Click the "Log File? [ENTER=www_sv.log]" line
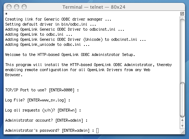This screenshot has width=189, height=139. (x=38, y=100)
